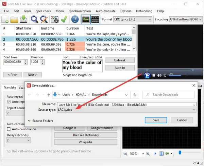This screenshot has width=204, height=166.
Task: Toggle video fullscreen icon
Action: point(165,75)
